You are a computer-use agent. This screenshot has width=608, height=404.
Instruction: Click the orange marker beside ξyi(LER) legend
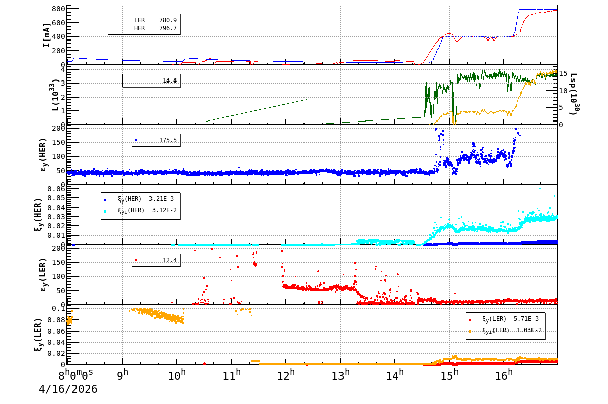pos(470,331)
